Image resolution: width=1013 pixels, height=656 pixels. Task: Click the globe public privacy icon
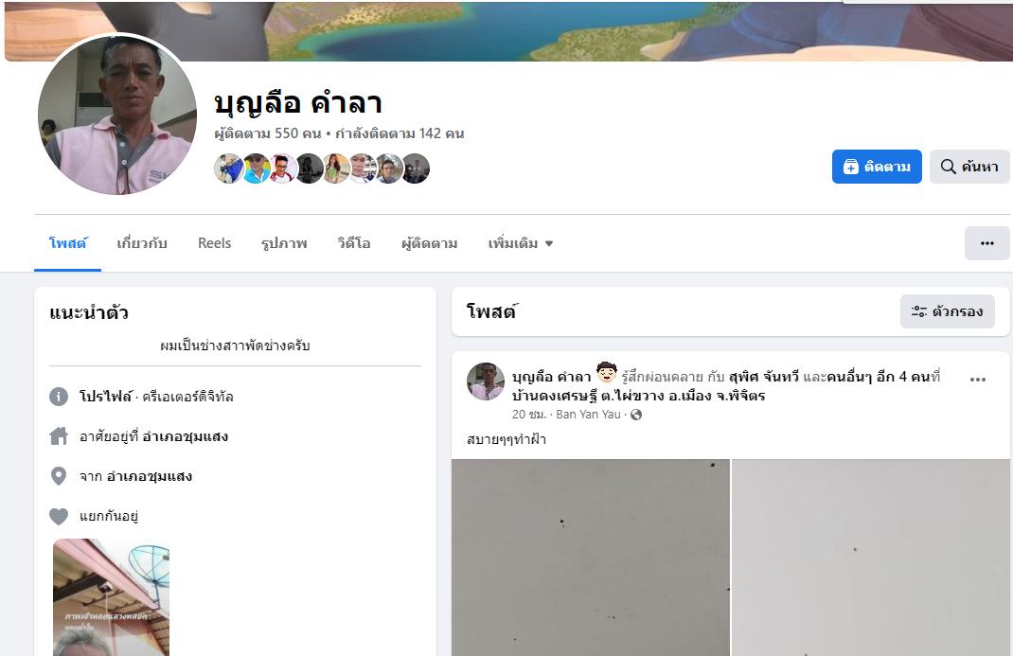coord(636,415)
